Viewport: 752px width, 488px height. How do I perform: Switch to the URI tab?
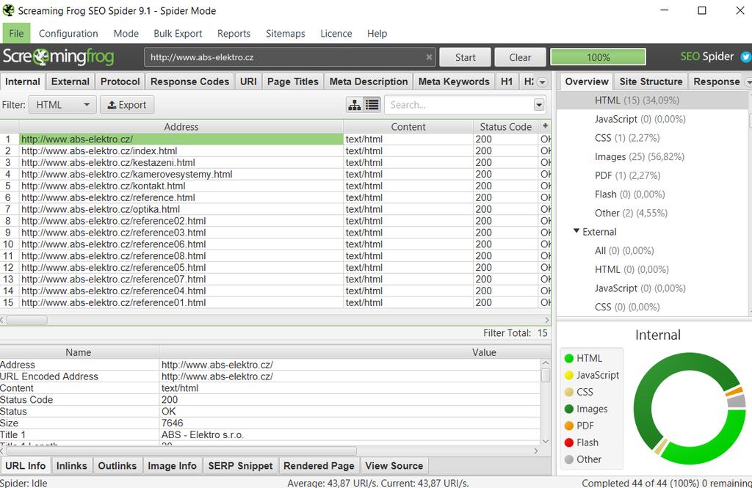click(x=248, y=81)
